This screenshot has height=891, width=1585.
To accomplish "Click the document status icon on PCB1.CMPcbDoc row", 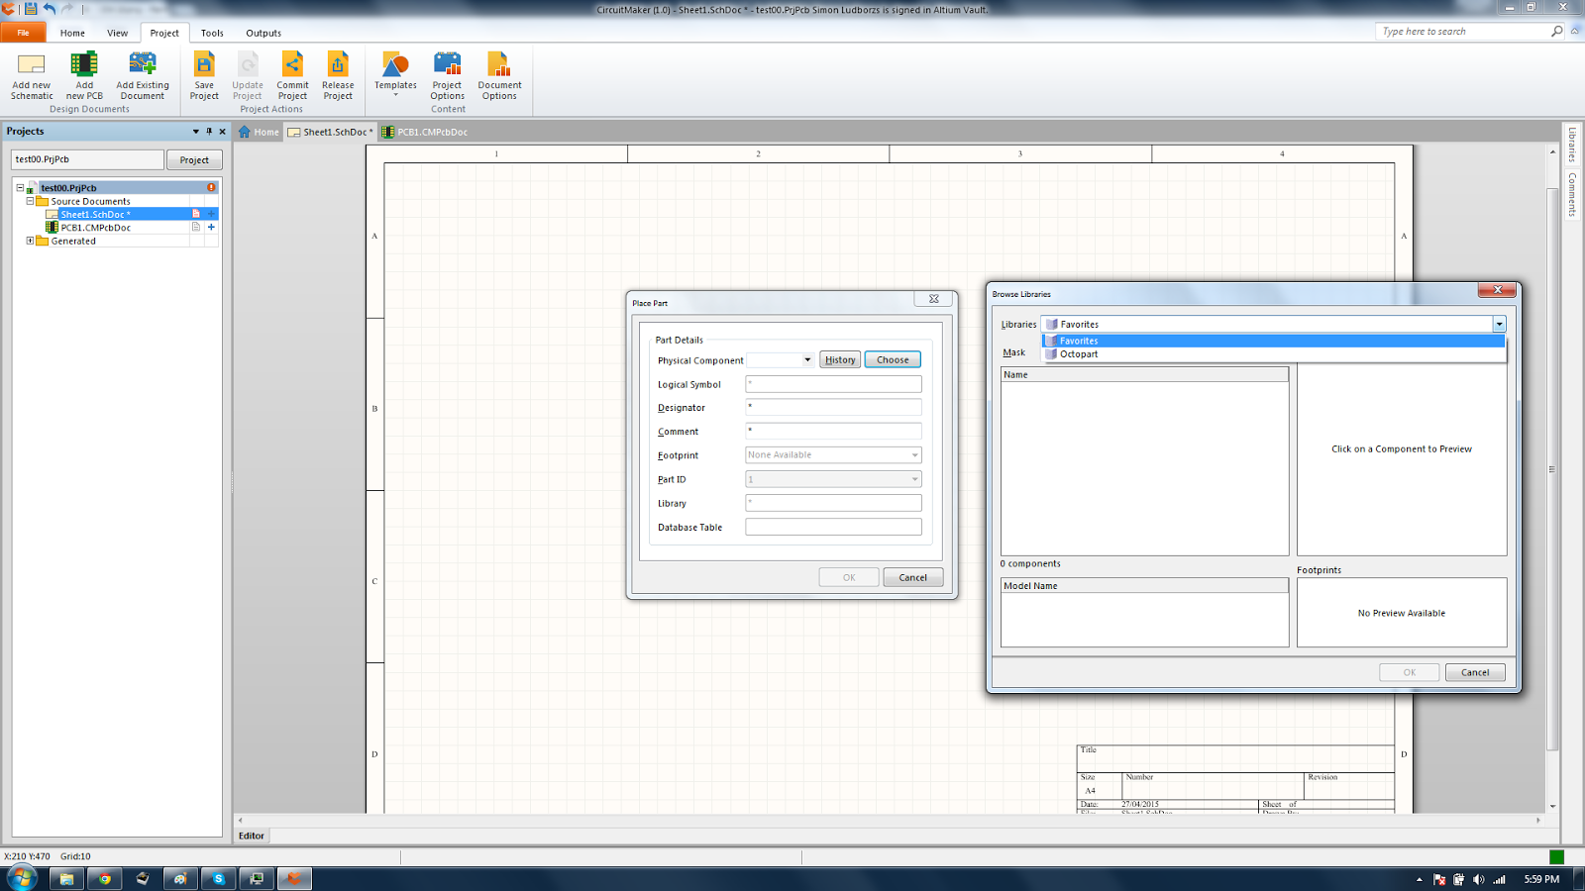I will [196, 227].
